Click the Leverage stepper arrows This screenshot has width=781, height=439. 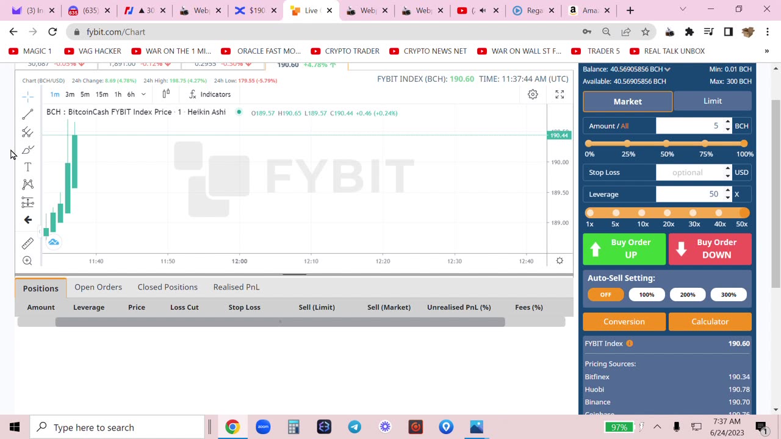pos(727,194)
